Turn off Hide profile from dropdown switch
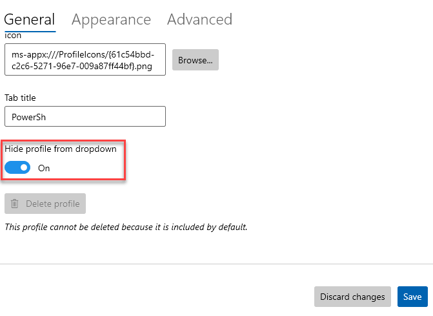The image size is (433, 316). (x=17, y=168)
